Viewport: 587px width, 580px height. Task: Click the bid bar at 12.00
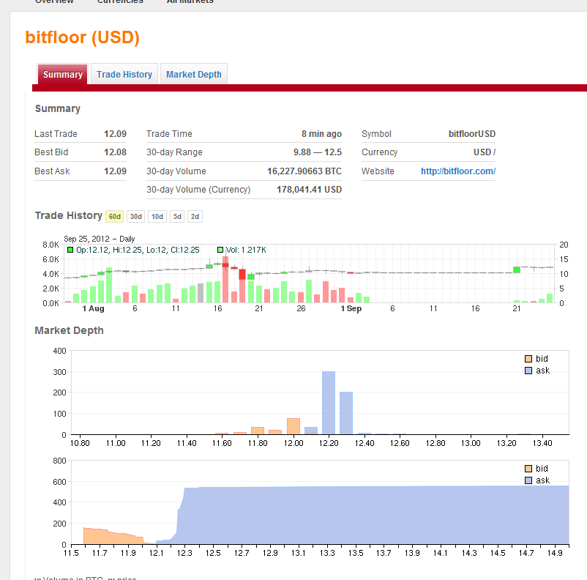coord(293,426)
